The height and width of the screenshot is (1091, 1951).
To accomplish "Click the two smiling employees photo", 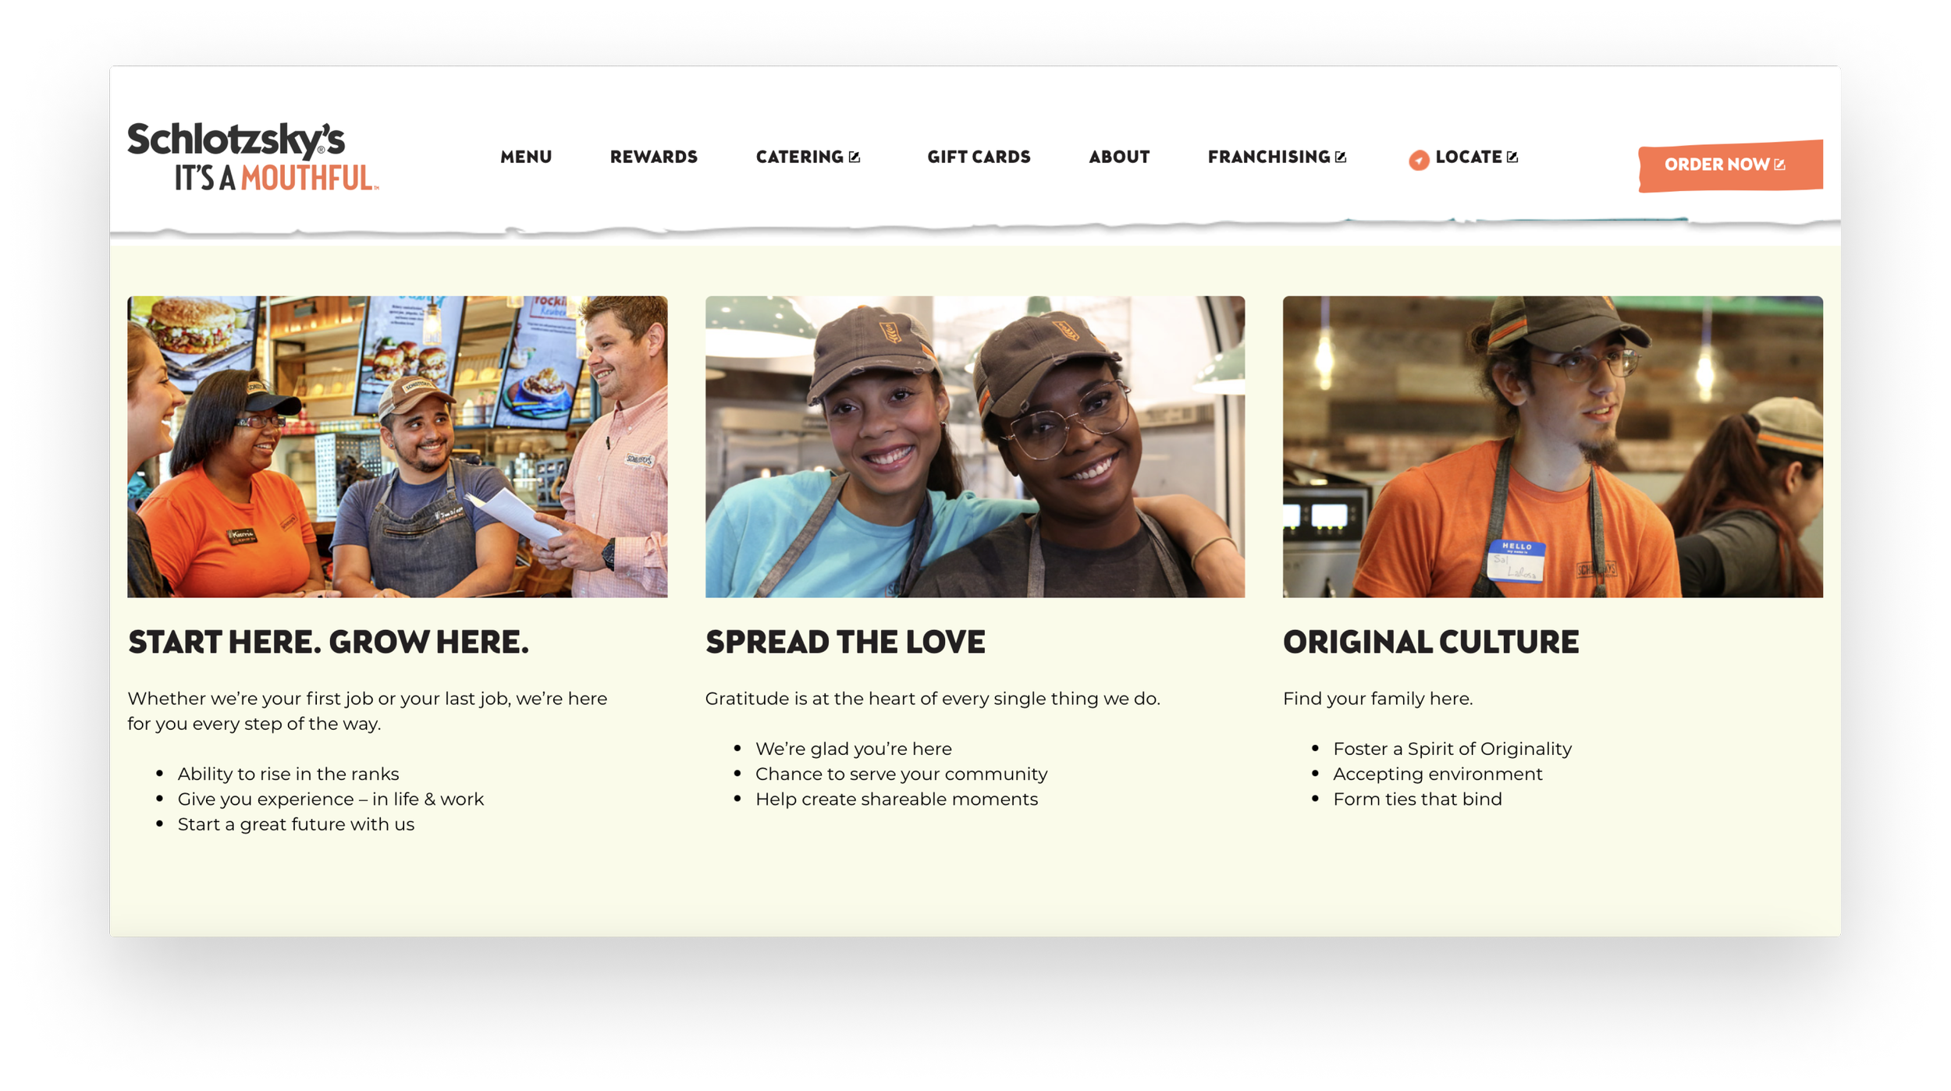I will point(975,446).
